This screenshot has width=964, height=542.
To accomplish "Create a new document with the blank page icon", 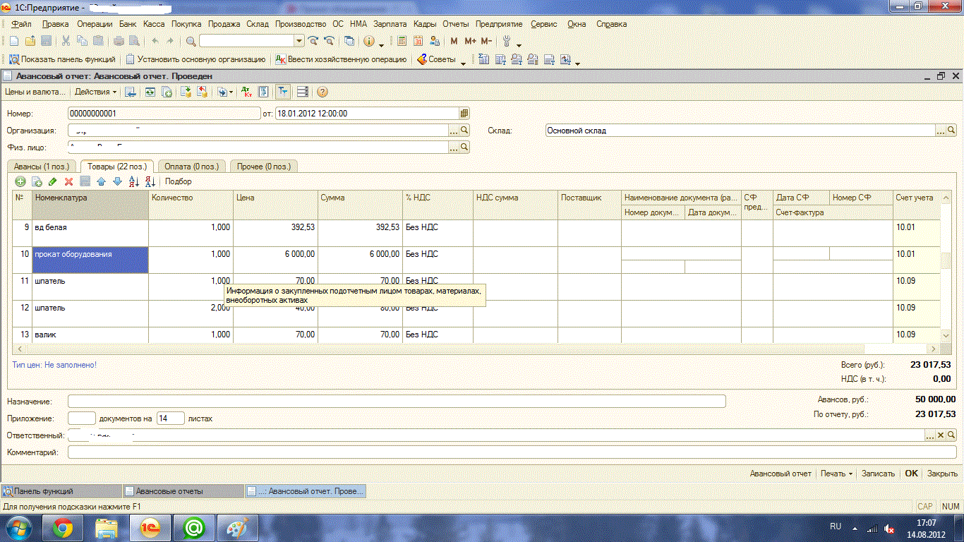I will click(x=13, y=41).
